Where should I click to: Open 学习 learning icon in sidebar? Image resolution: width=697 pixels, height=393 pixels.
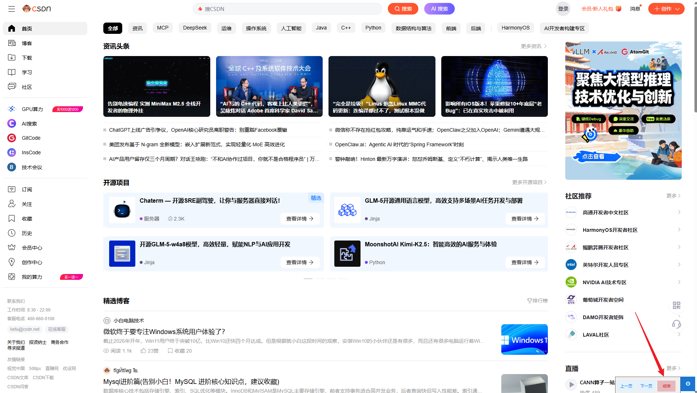(x=12, y=72)
